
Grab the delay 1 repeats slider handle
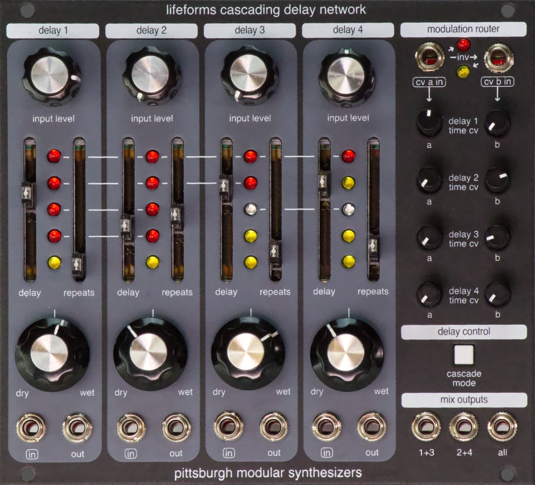[x=77, y=264]
